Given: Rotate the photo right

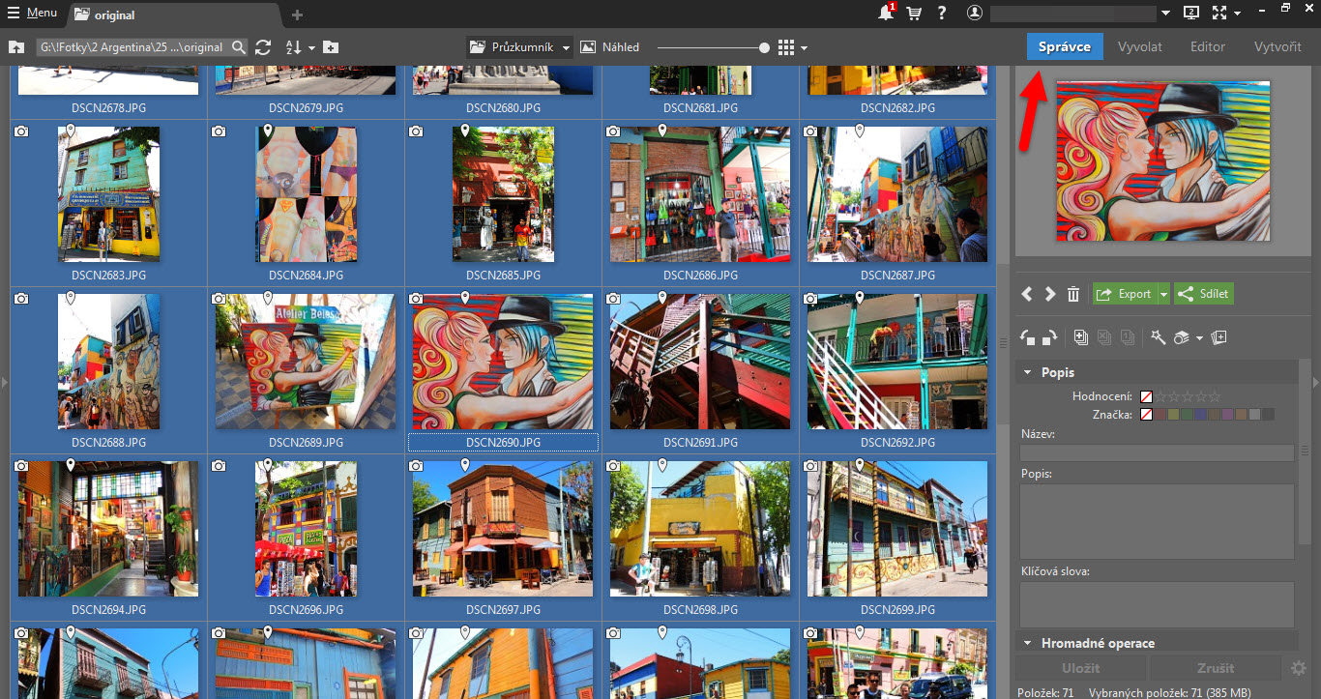Looking at the screenshot, I should coord(1050,337).
